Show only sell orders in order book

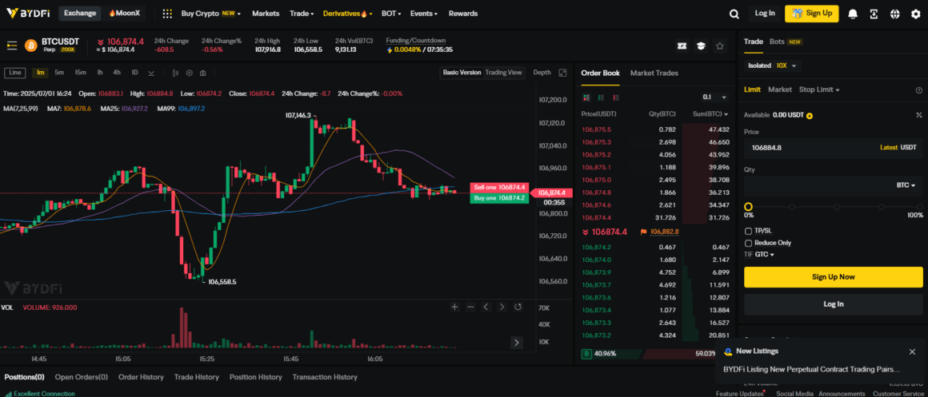[615, 97]
